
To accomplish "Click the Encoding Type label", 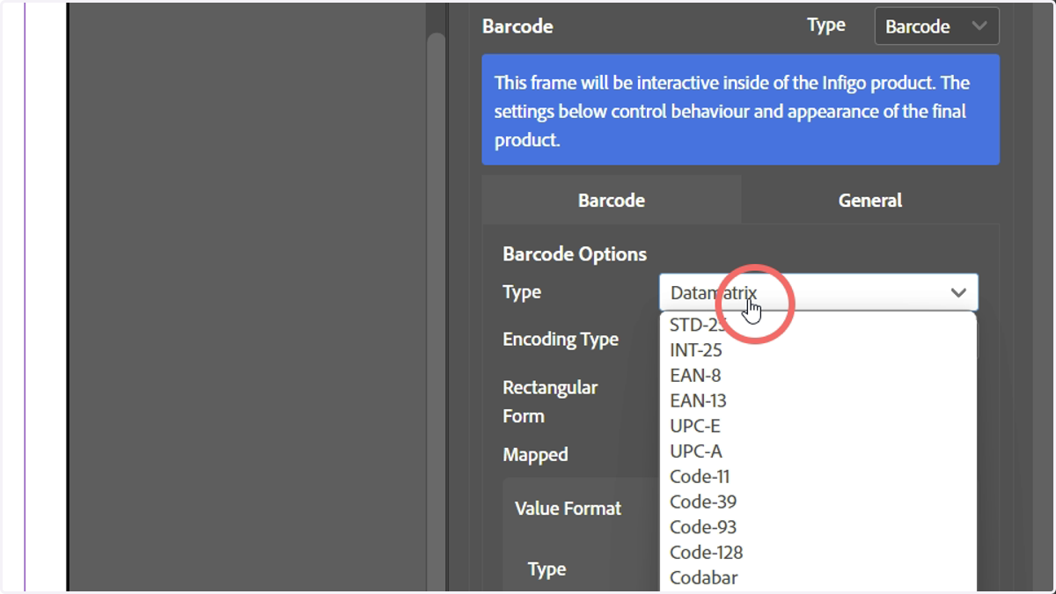I will (x=561, y=340).
